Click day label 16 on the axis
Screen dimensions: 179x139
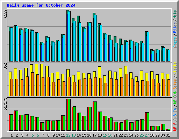coord(89,135)
